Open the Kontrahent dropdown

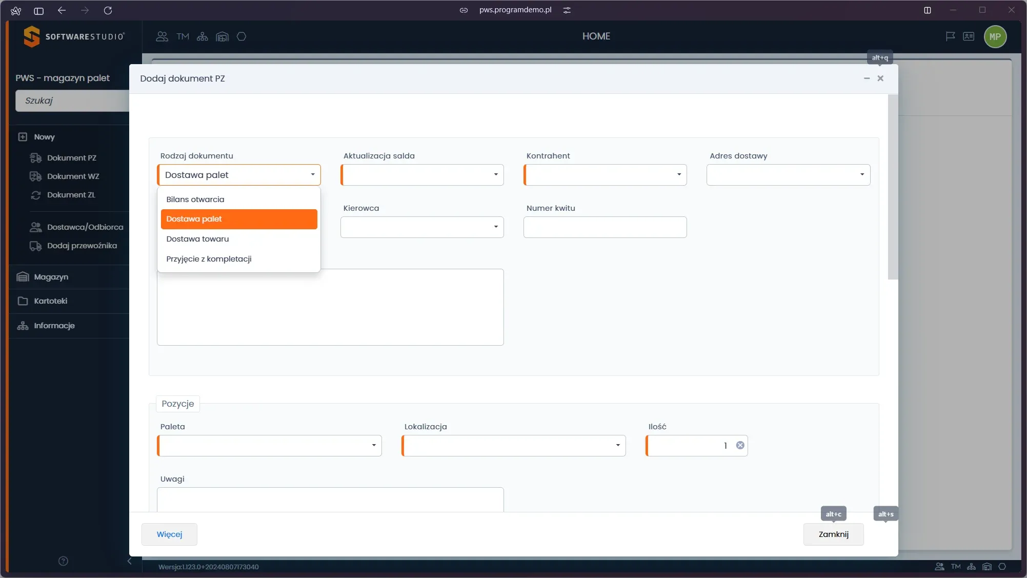point(605,175)
